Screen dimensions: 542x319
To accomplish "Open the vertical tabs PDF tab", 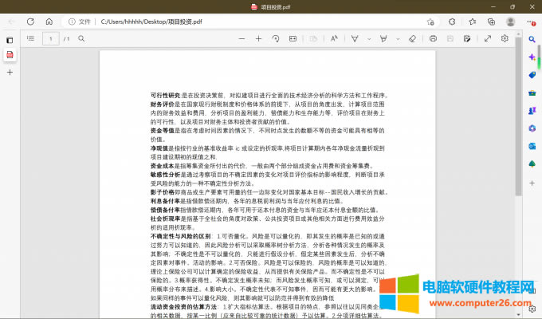I will pyautogui.click(x=10, y=55).
